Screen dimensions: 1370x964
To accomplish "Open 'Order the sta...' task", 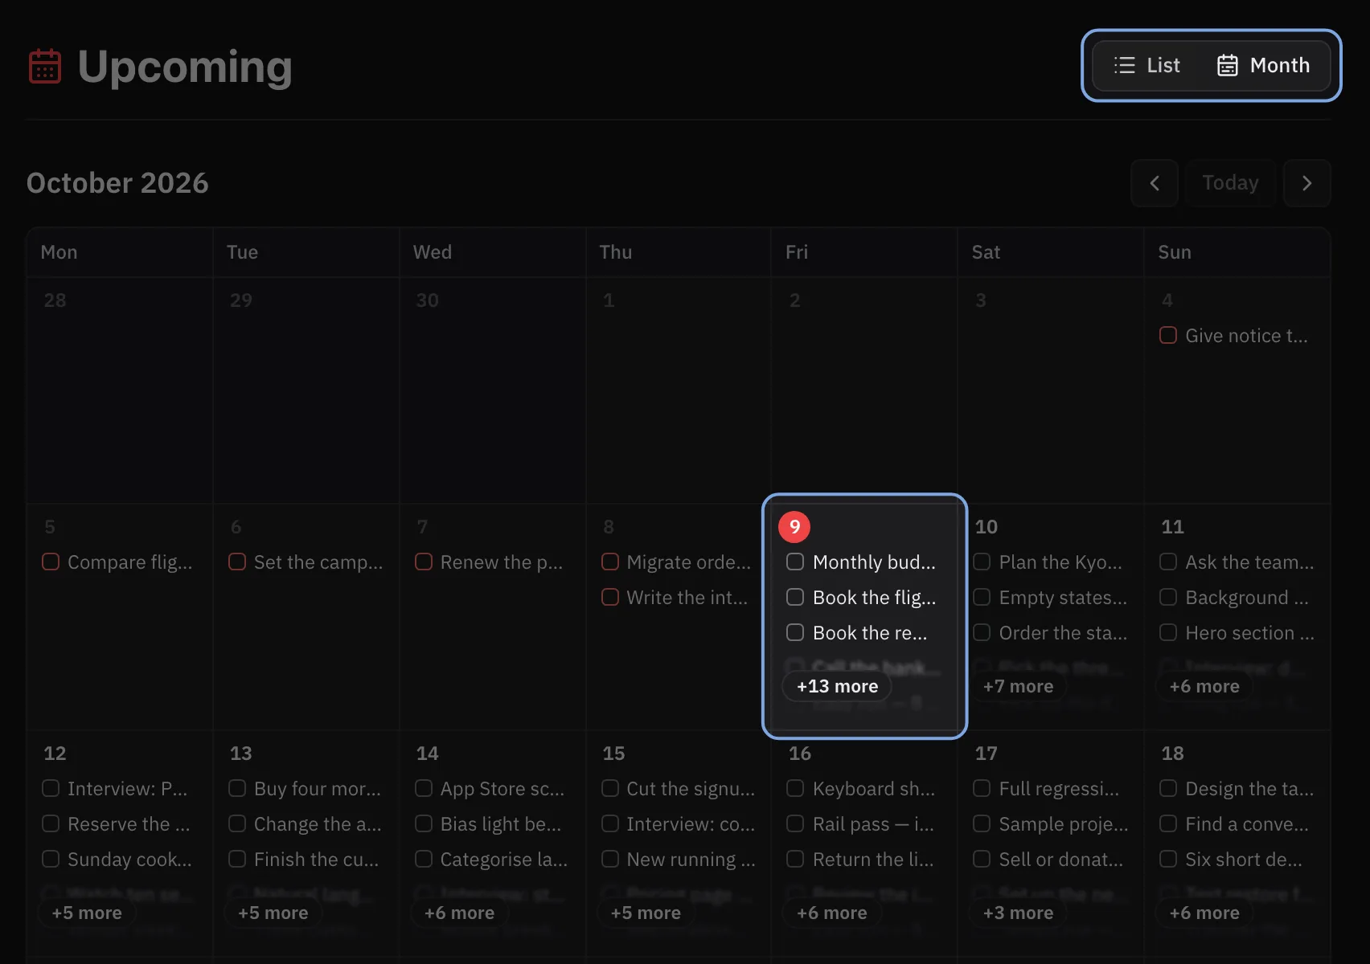I will click(x=1063, y=632).
